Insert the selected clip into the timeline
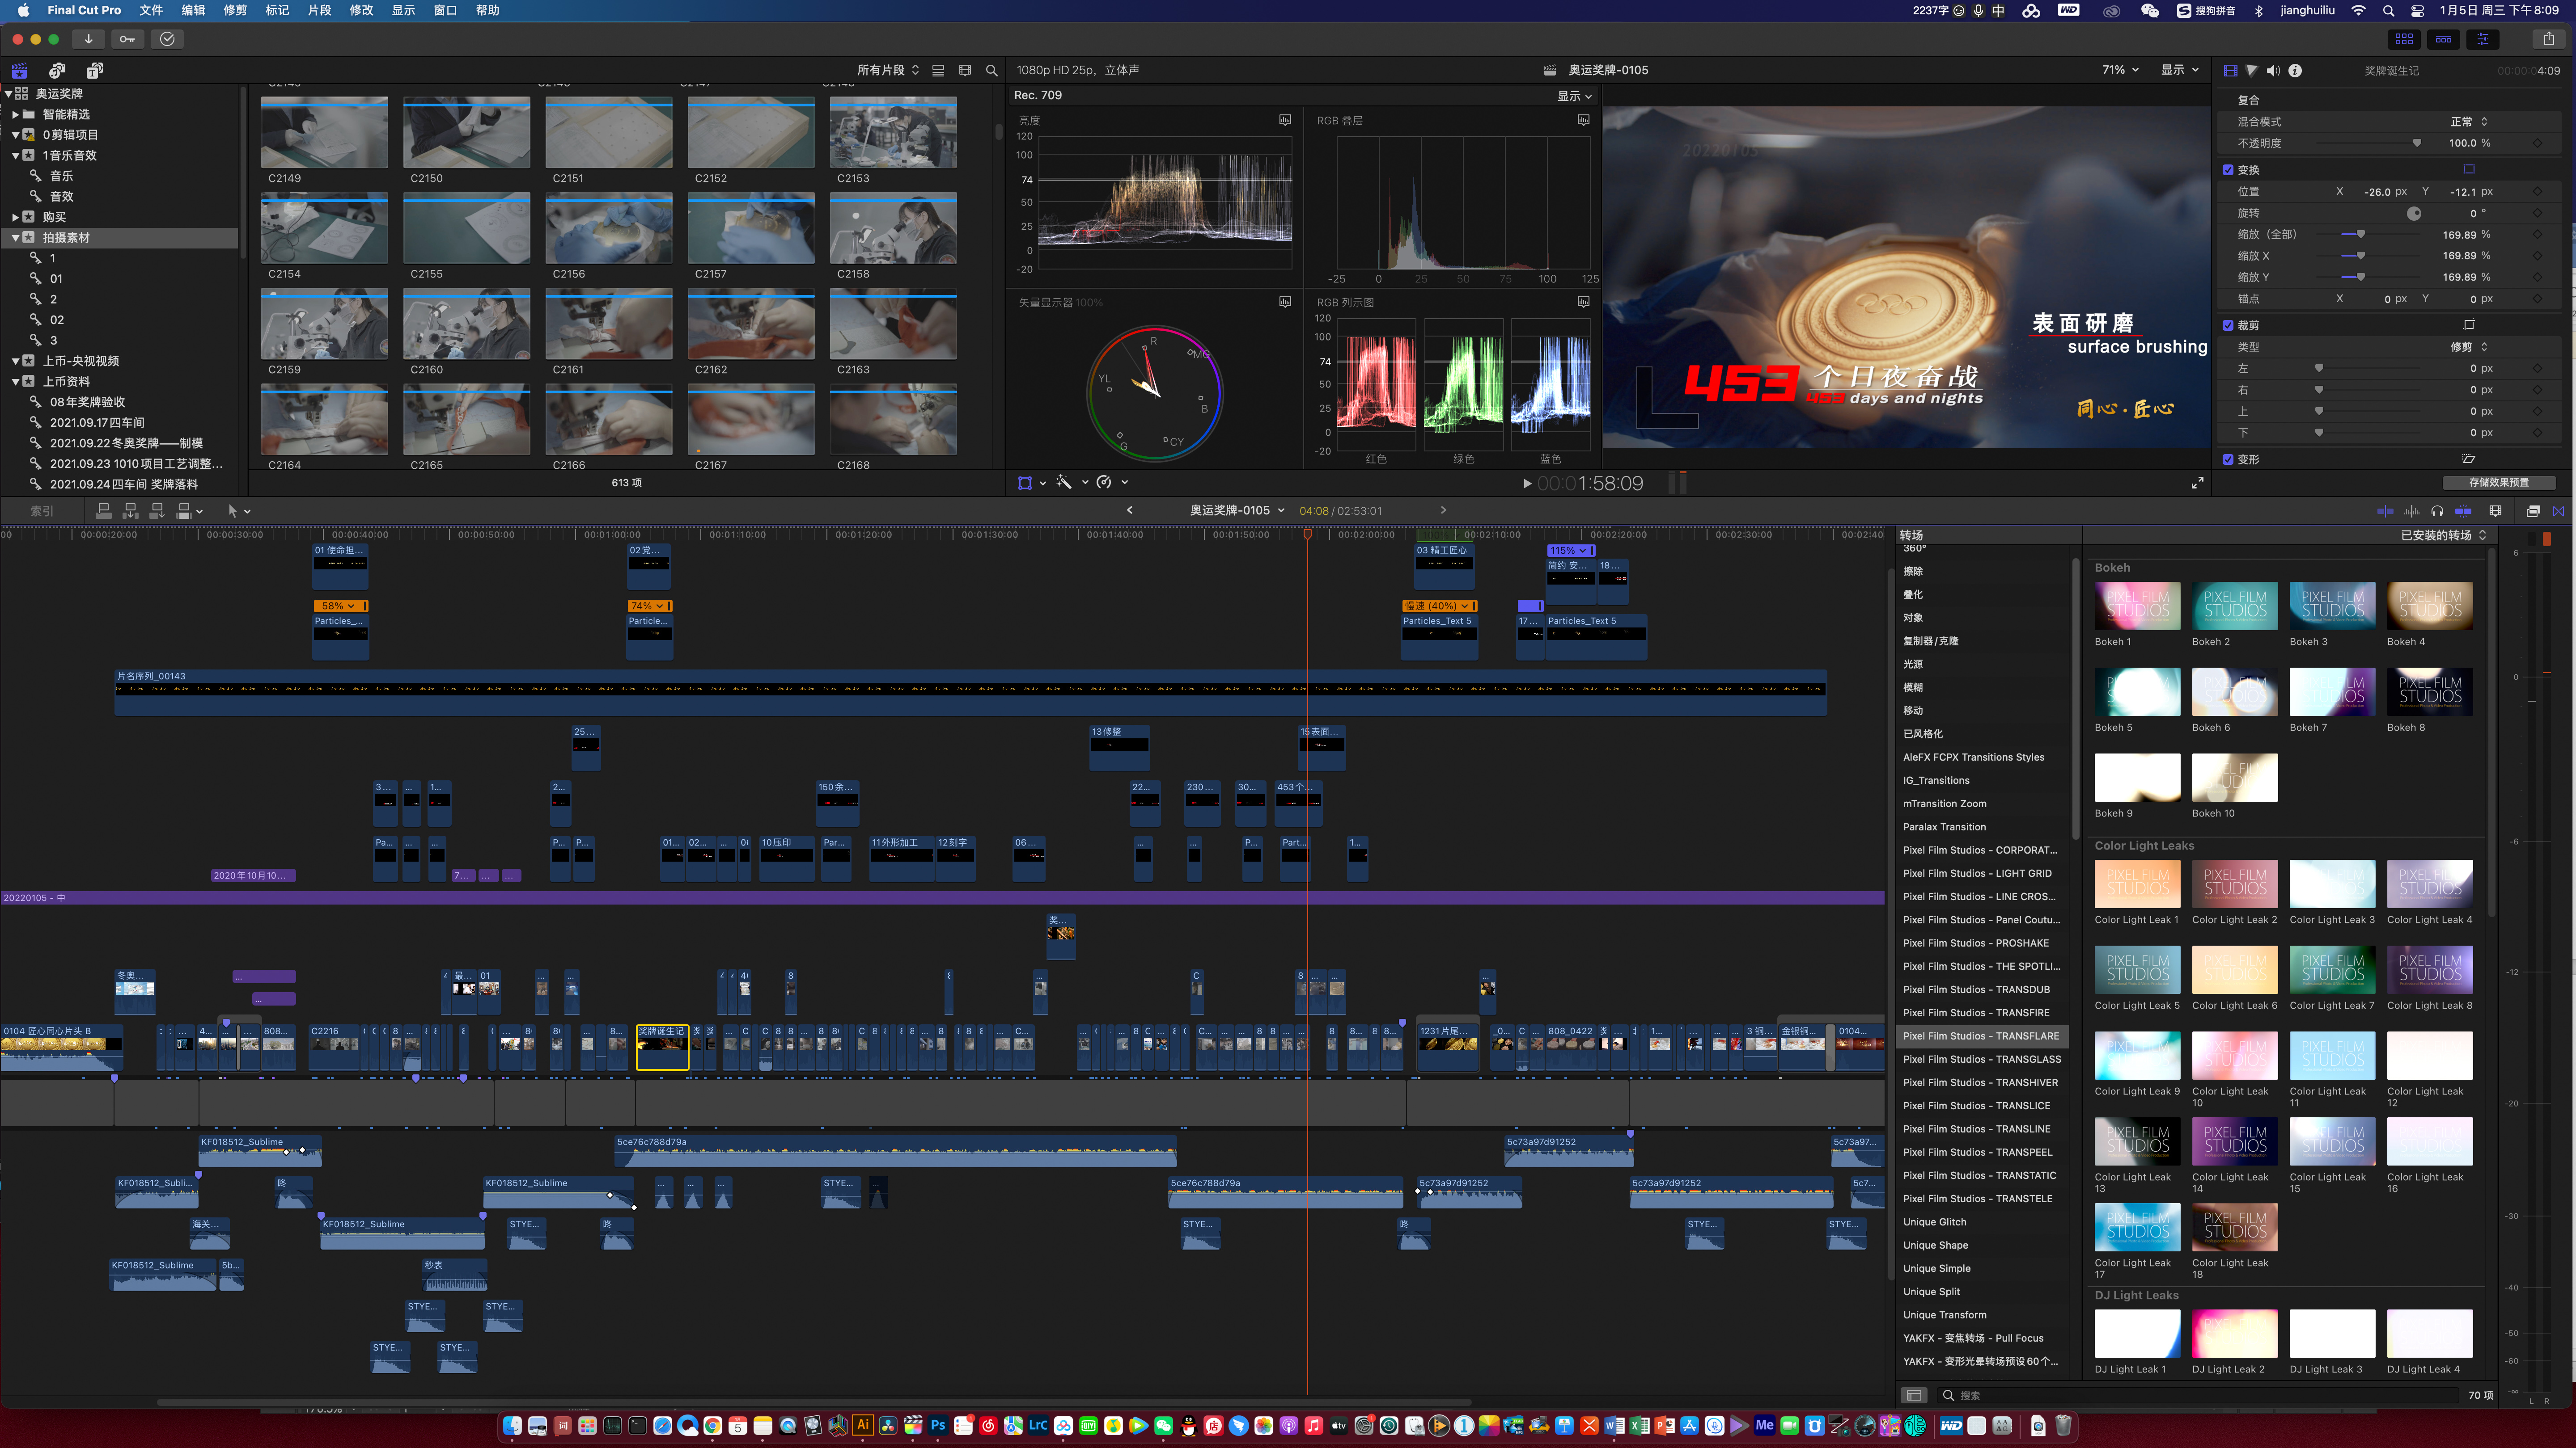Viewport: 2576px width, 1448px height. click(x=130, y=511)
